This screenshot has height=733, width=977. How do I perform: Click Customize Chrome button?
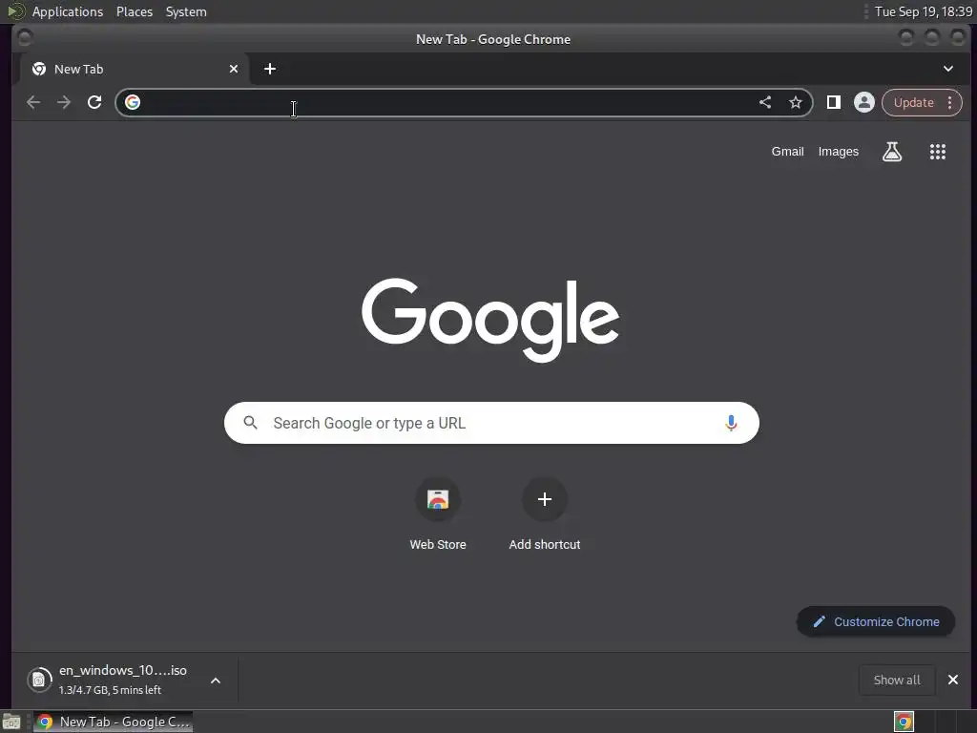click(x=876, y=621)
